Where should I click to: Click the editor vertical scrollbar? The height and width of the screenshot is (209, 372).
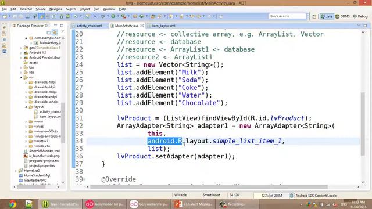[363, 124]
